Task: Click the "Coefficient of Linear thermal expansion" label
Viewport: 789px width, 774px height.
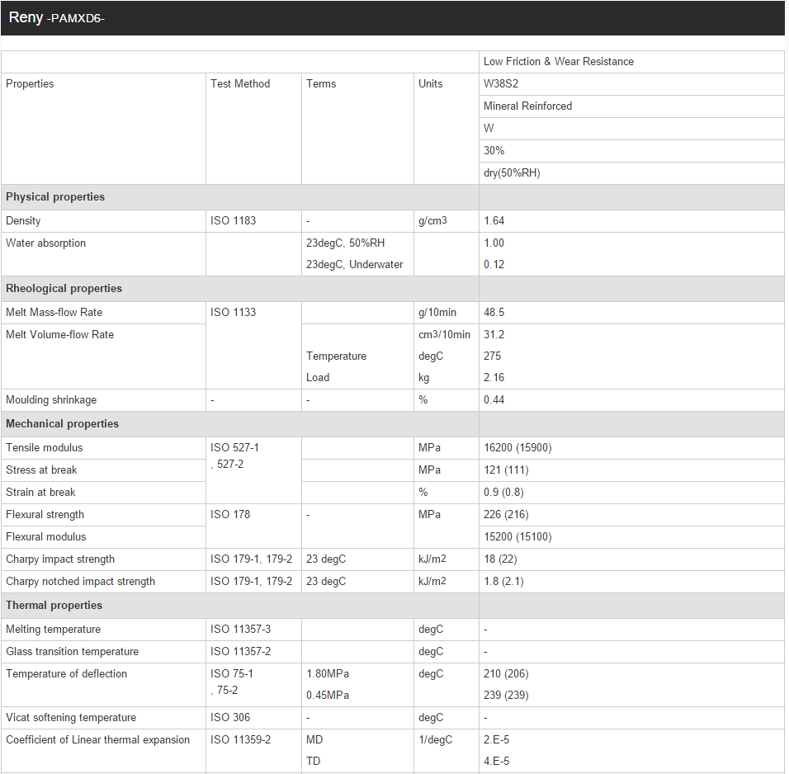Action: coord(97,740)
